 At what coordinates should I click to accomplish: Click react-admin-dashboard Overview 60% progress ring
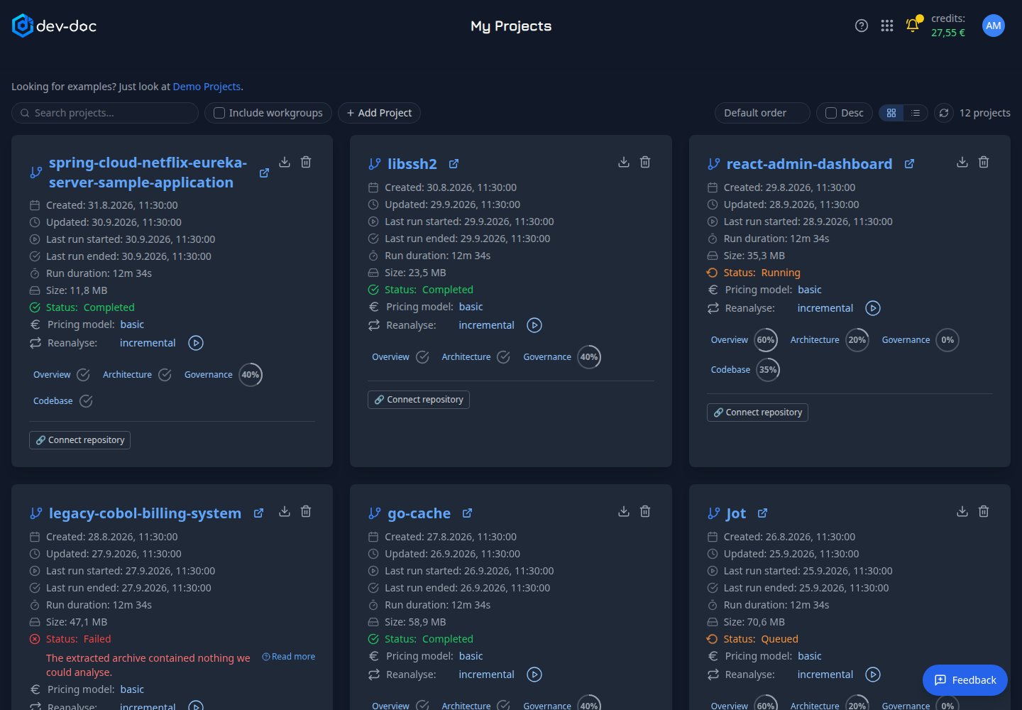coord(765,340)
